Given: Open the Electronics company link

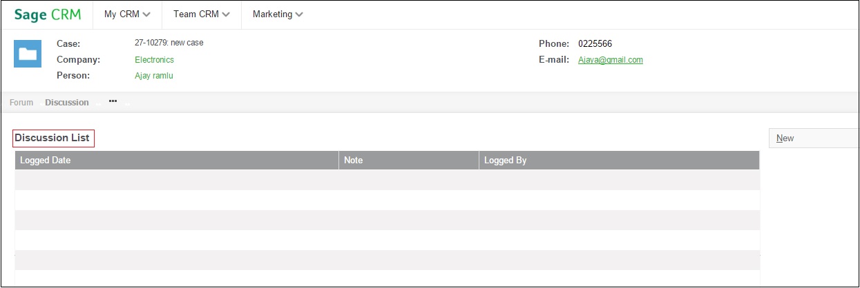Looking at the screenshot, I should tap(154, 60).
